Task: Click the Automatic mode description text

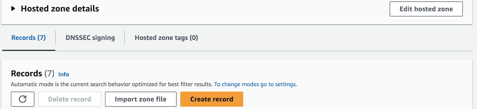Action: (112, 84)
